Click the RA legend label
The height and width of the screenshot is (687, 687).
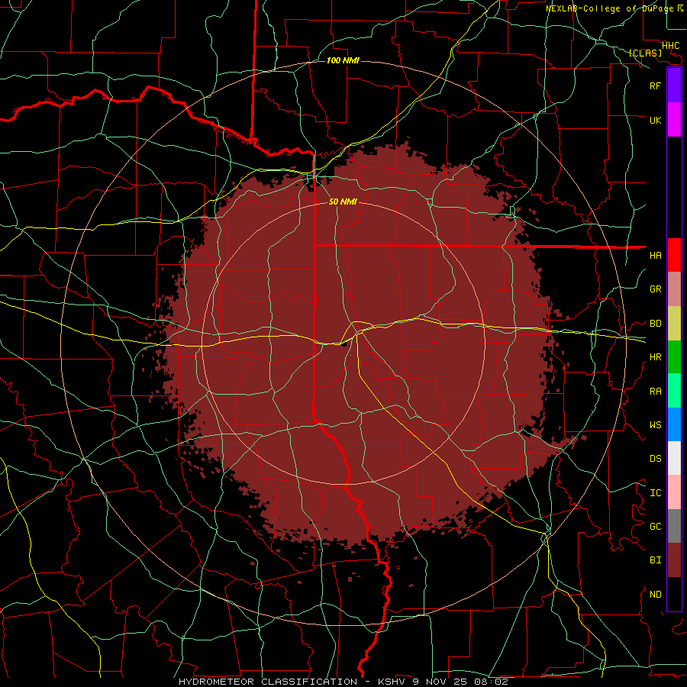pyautogui.click(x=656, y=392)
